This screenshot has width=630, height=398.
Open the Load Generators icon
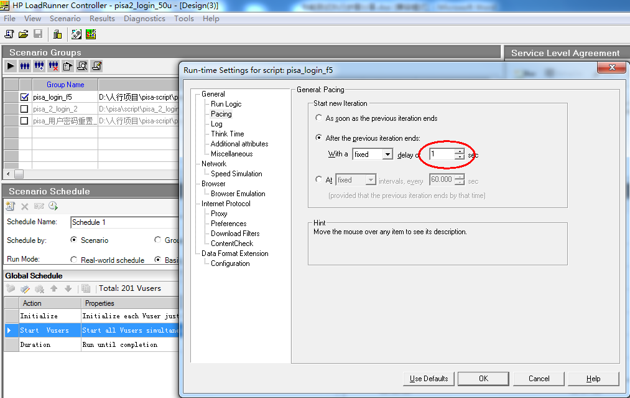pyautogui.click(x=57, y=34)
